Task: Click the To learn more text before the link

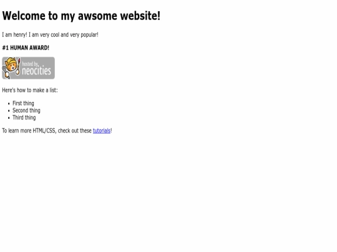Action: (x=17, y=131)
